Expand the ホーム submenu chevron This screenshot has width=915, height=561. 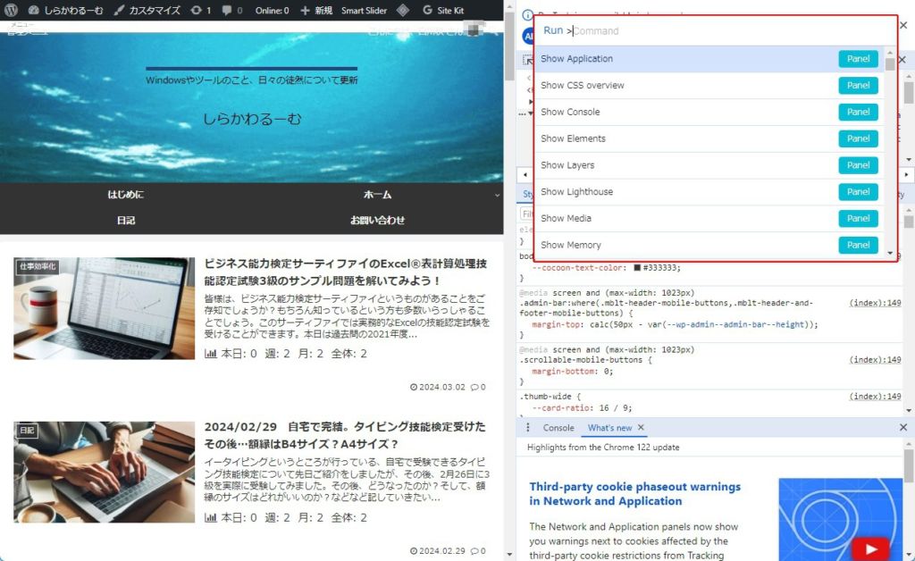497,195
